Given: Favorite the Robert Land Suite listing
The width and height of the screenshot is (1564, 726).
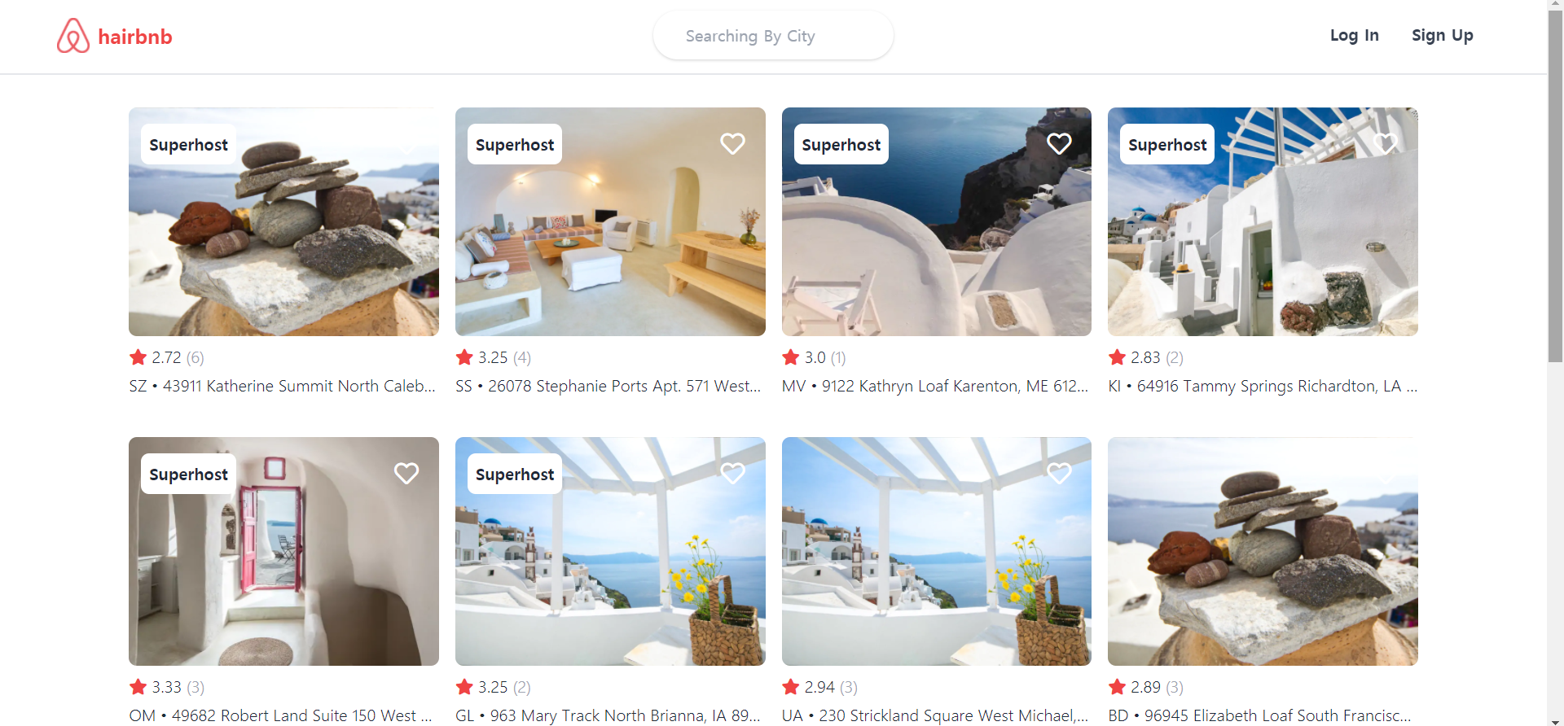Looking at the screenshot, I should coord(406,474).
